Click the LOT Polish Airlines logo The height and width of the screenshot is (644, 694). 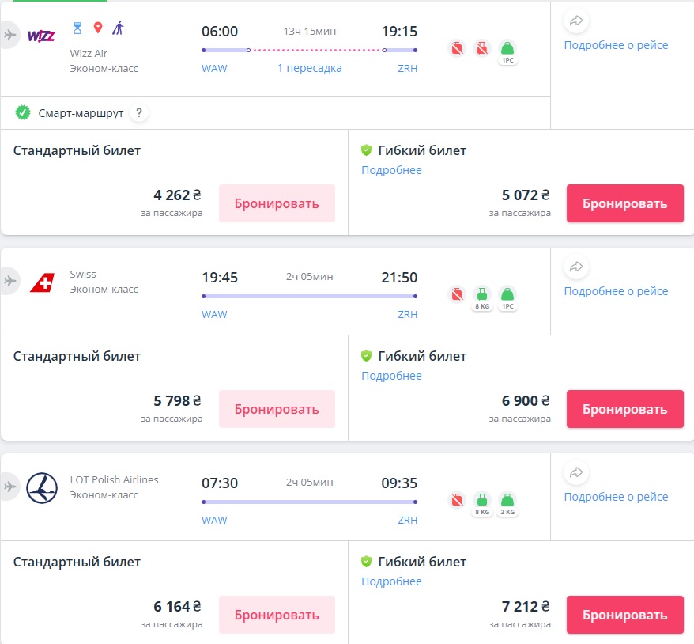[42, 487]
